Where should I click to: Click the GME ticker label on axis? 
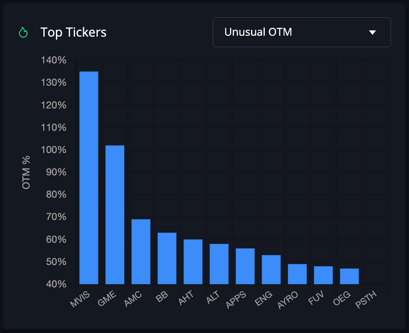click(x=106, y=298)
